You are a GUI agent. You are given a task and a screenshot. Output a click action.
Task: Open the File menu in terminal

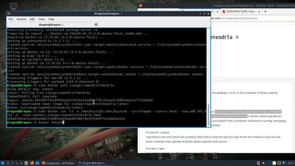[11, 19]
